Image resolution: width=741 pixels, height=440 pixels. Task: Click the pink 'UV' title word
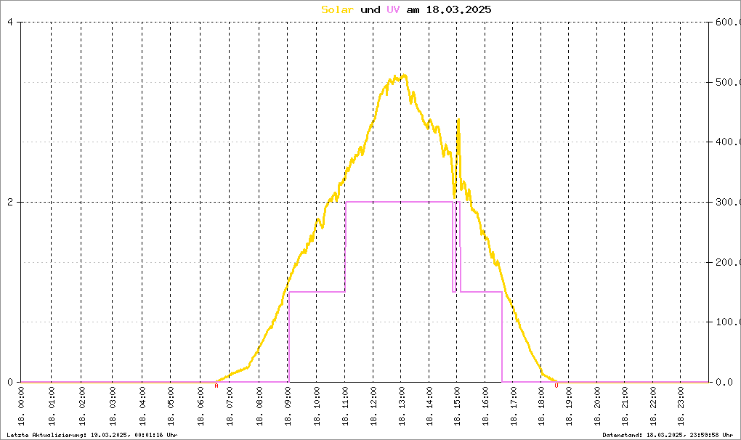click(393, 10)
